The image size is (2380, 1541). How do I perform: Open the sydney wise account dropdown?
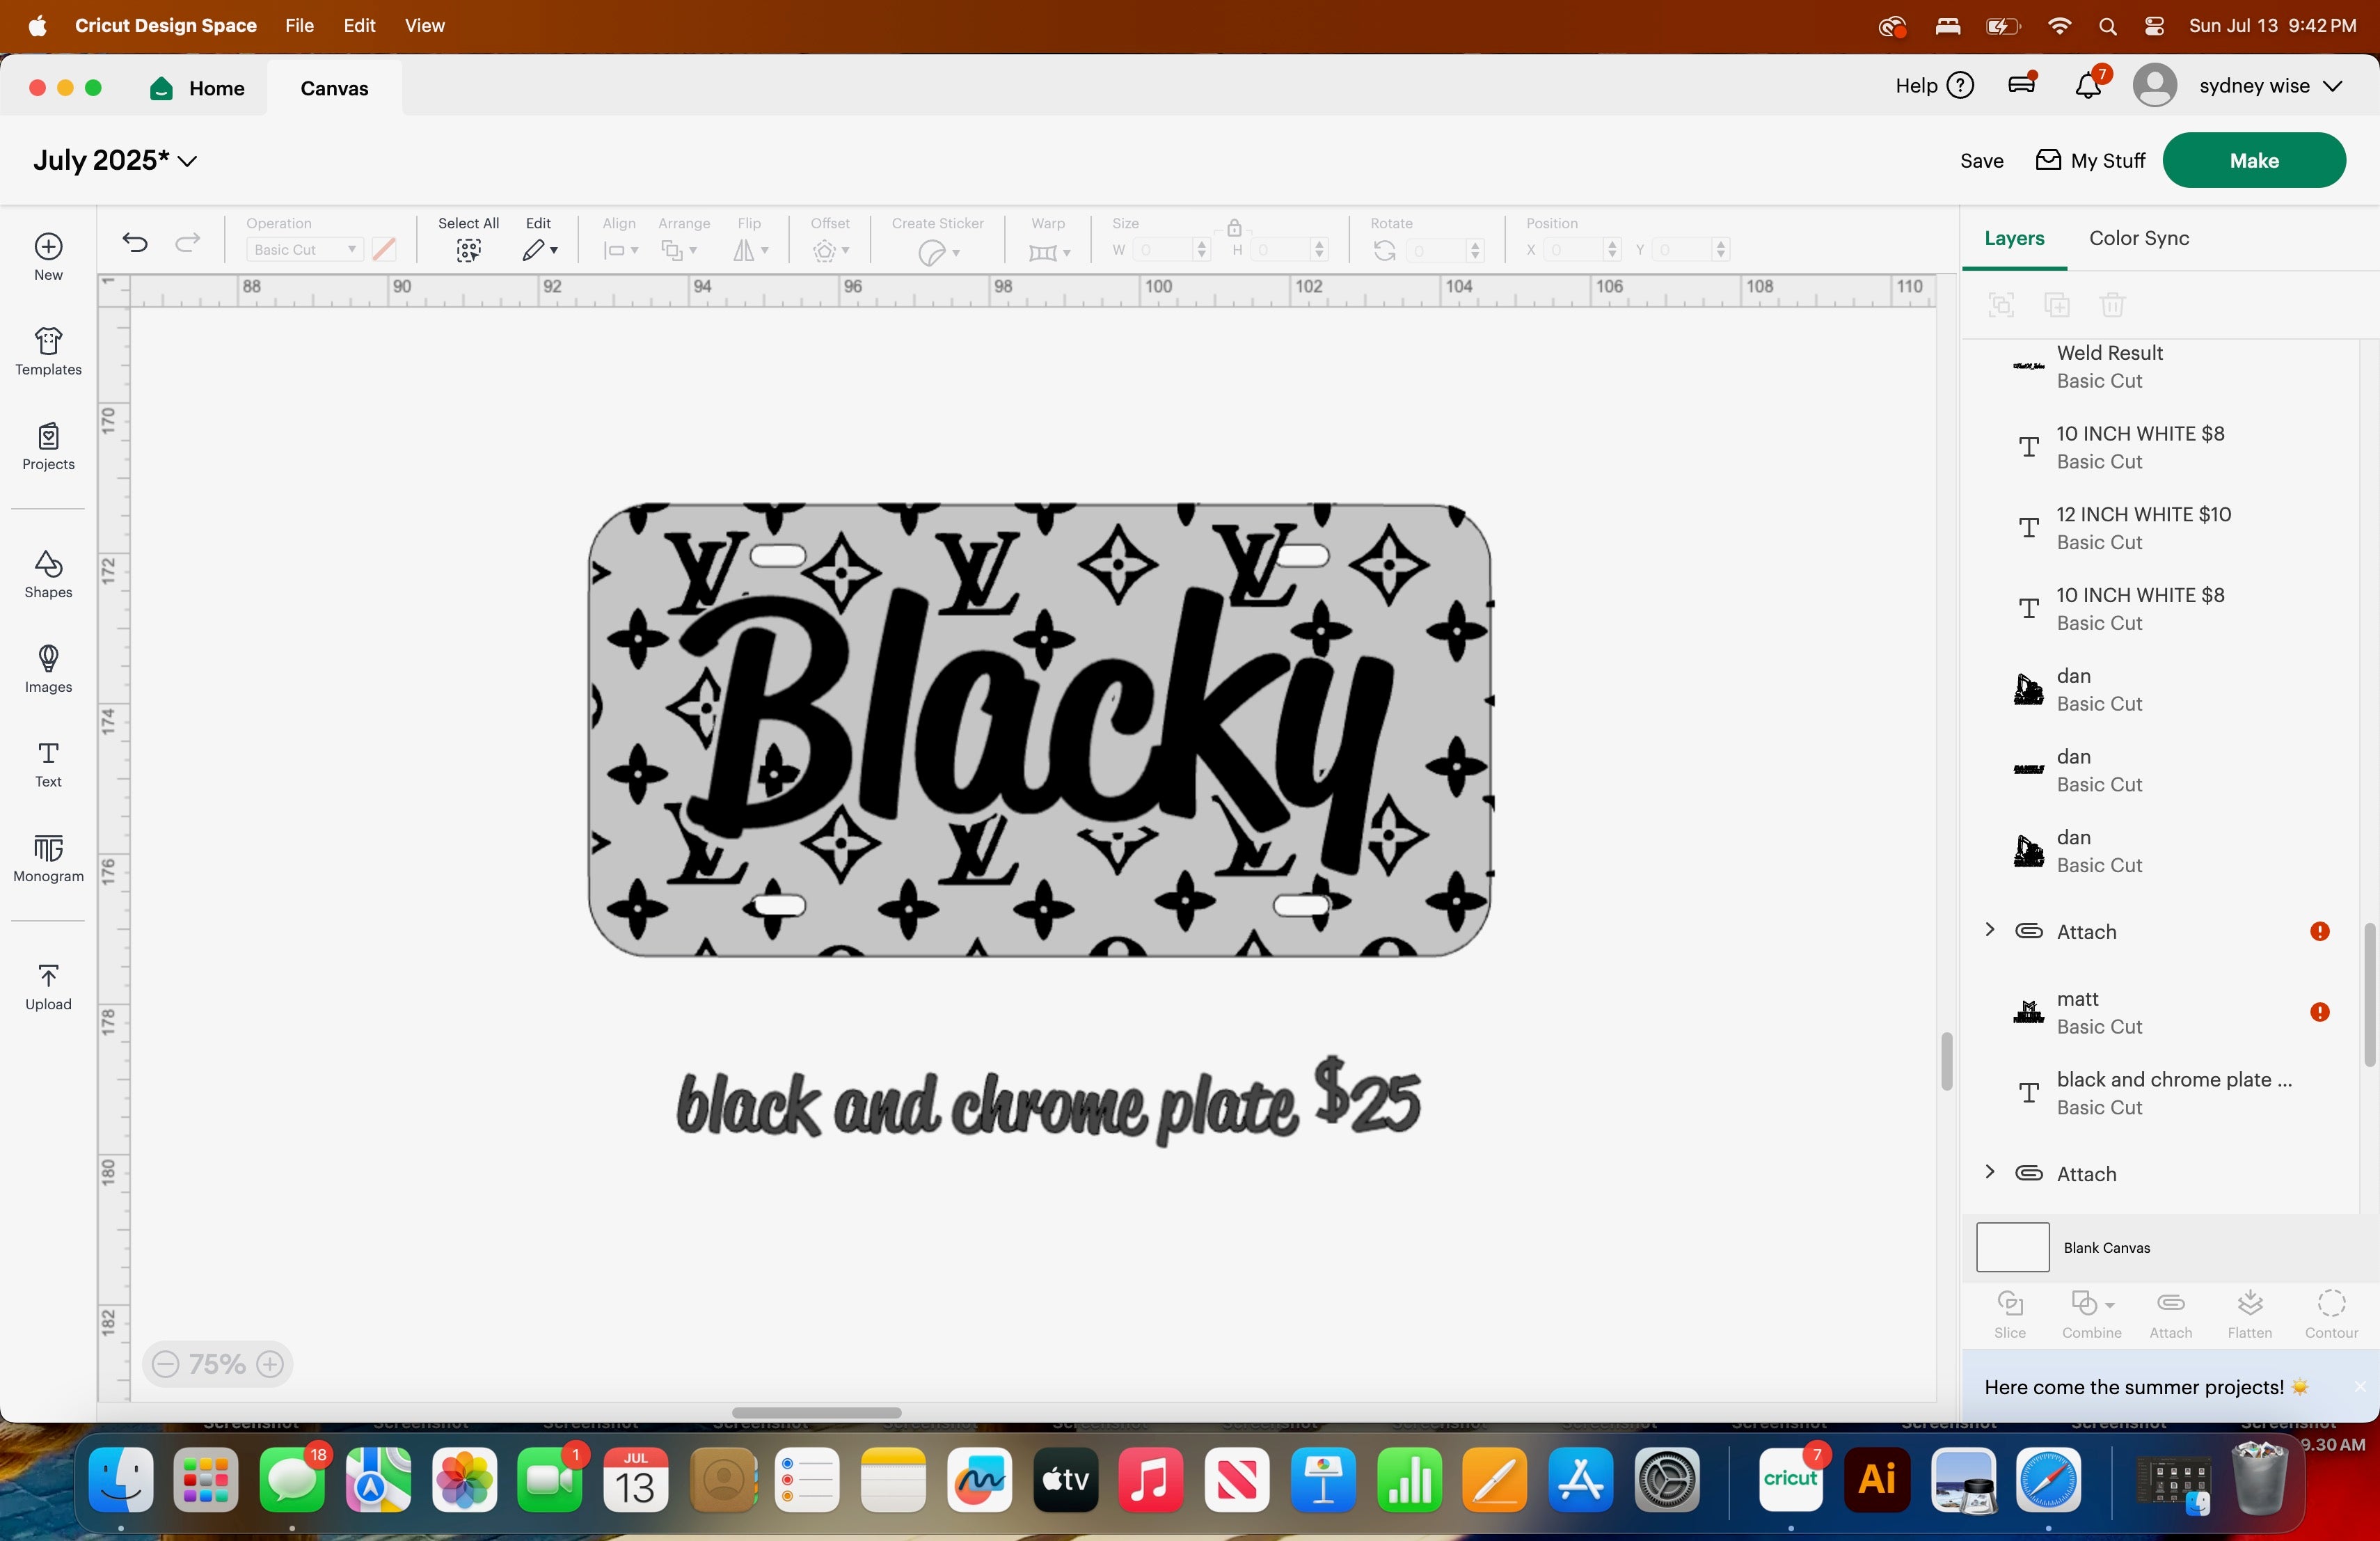(2332, 86)
